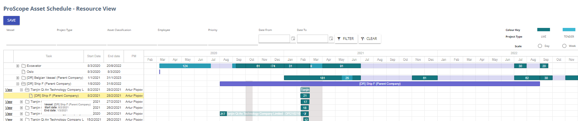Screen dimensions: 578x121
Task: Expand the Excavator tree row
Action: (x=18, y=66)
